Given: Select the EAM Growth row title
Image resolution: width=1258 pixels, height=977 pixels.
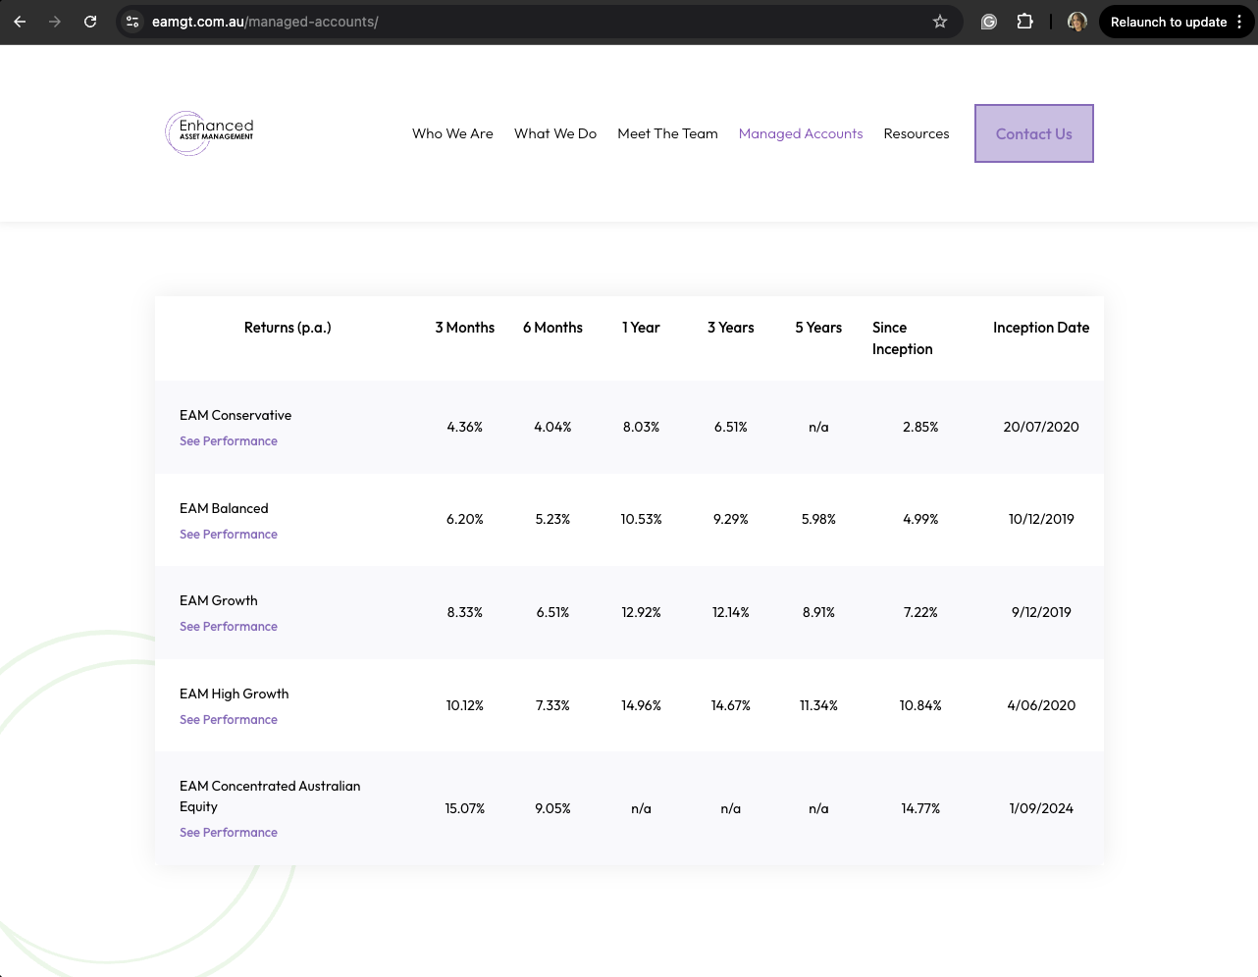Looking at the screenshot, I should pos(219,601).
